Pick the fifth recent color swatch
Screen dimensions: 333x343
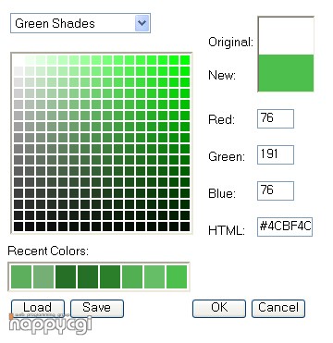tap(110, 276)
